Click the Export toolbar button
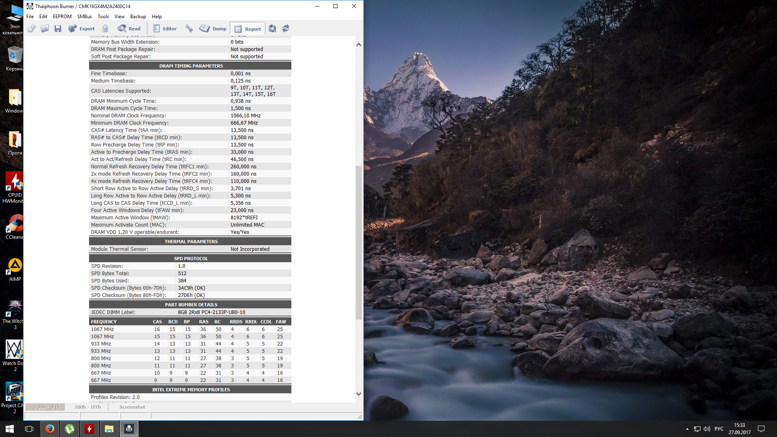The width and height of the screenshot is (777, 437). [82, 29]
